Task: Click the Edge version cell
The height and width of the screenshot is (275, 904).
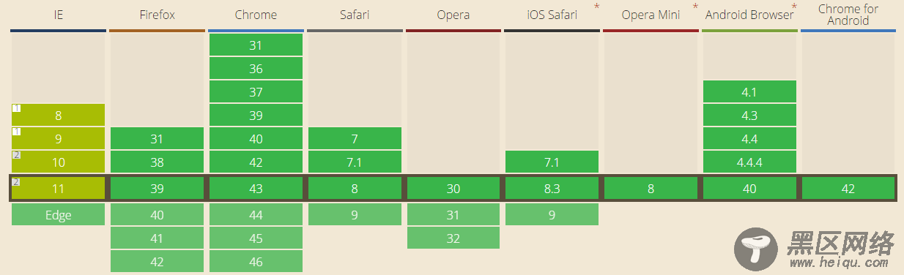Action: (59, 214)
